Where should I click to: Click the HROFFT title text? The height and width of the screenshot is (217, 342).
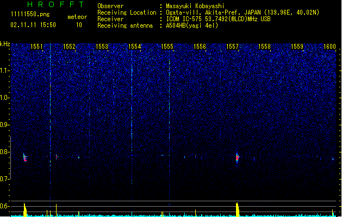tap(56, 4)
